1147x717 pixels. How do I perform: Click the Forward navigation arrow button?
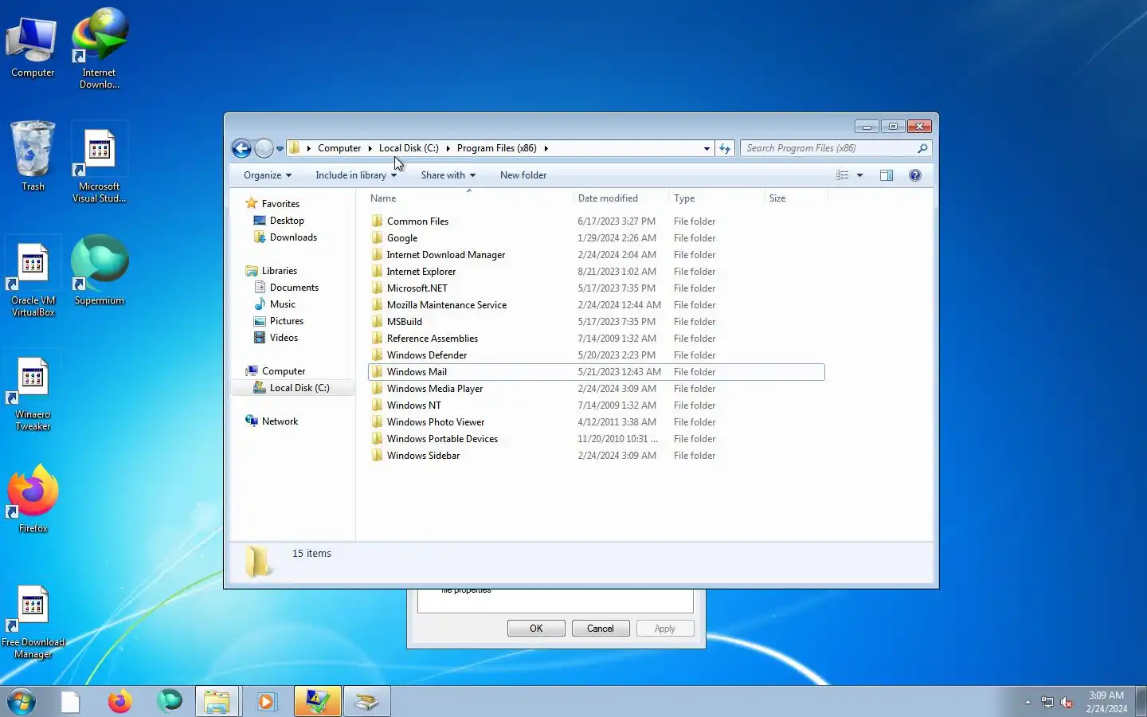click(264, 148)
